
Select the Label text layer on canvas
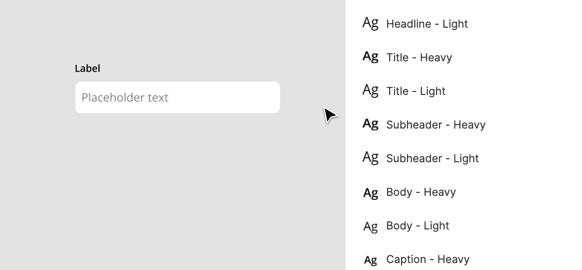88,68
